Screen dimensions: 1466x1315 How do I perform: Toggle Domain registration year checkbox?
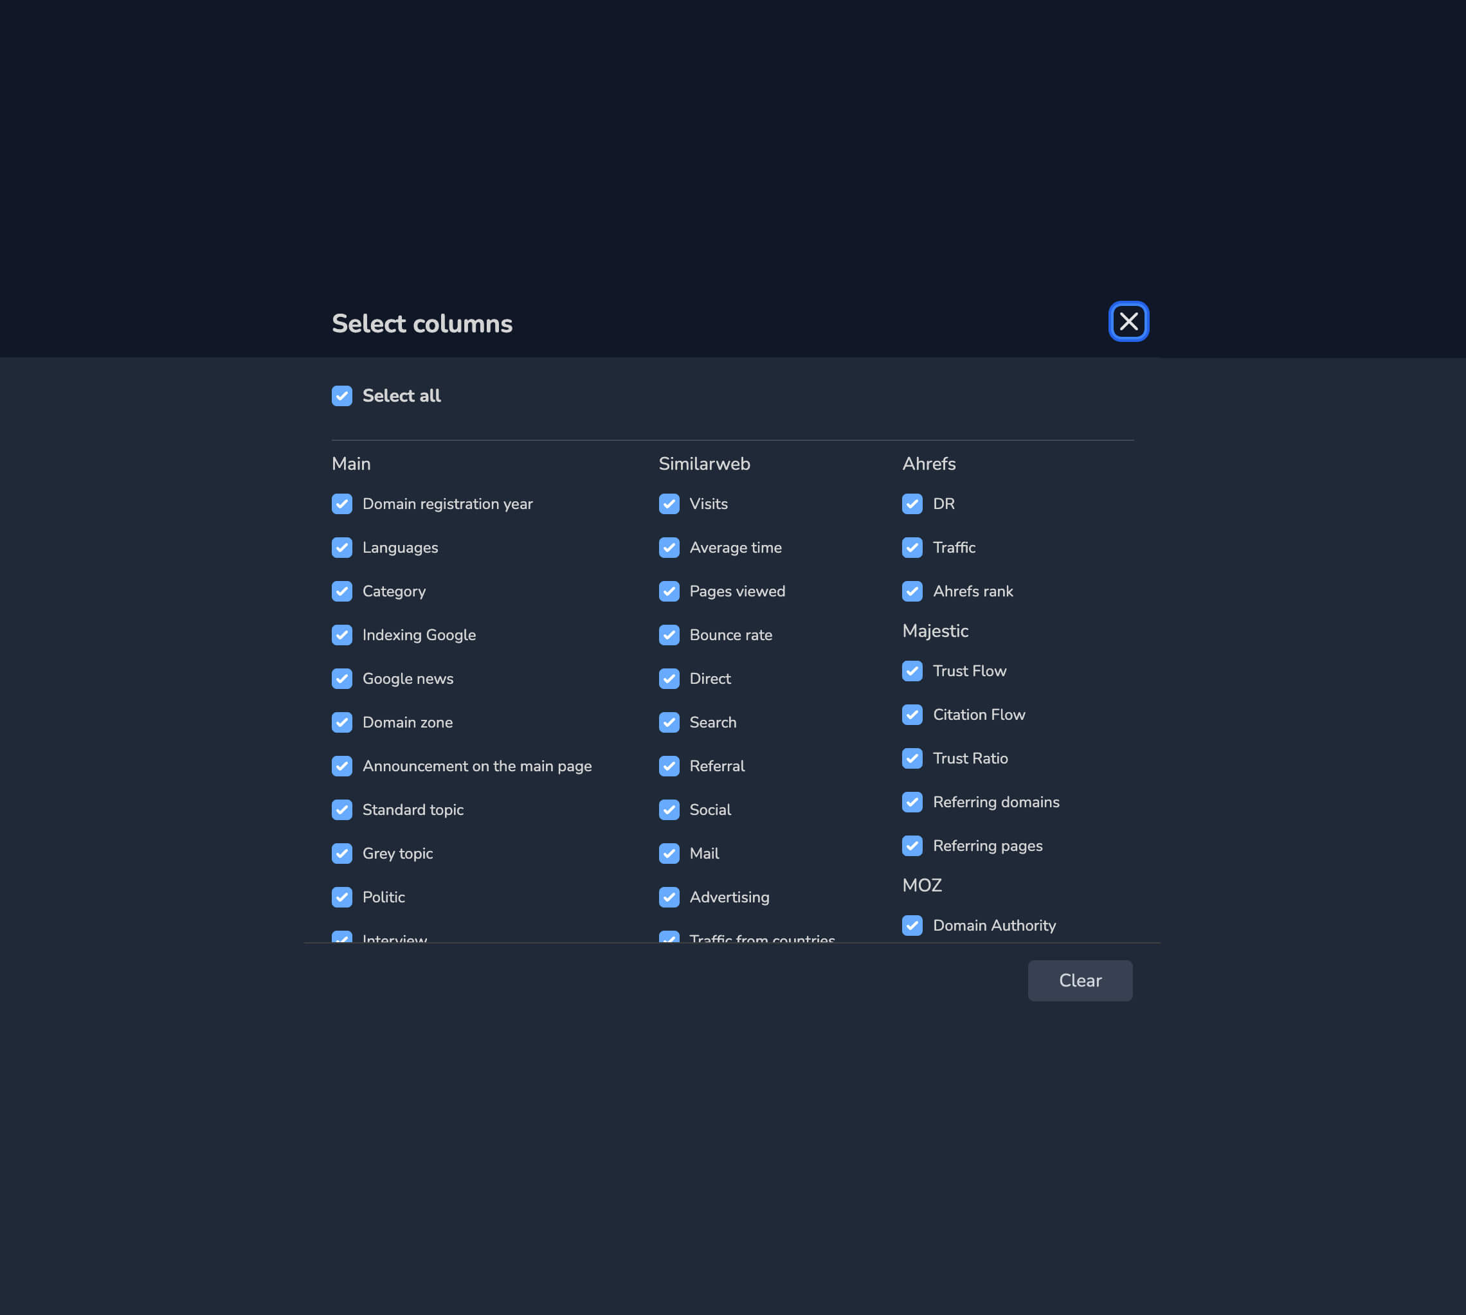342,504
